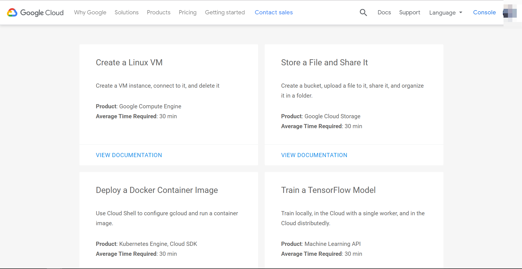522x269 pixels.
Task: Open the Support page
Action: (x=409, y=12)
